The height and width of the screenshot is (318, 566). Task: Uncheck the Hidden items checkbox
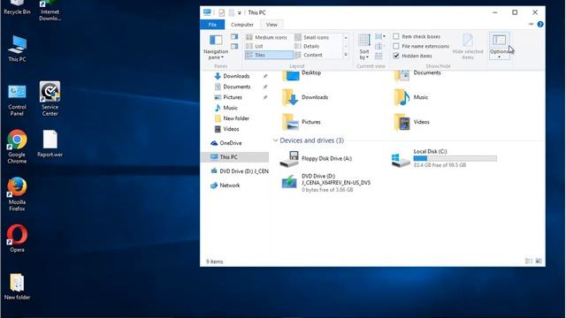tap(396, 56)
